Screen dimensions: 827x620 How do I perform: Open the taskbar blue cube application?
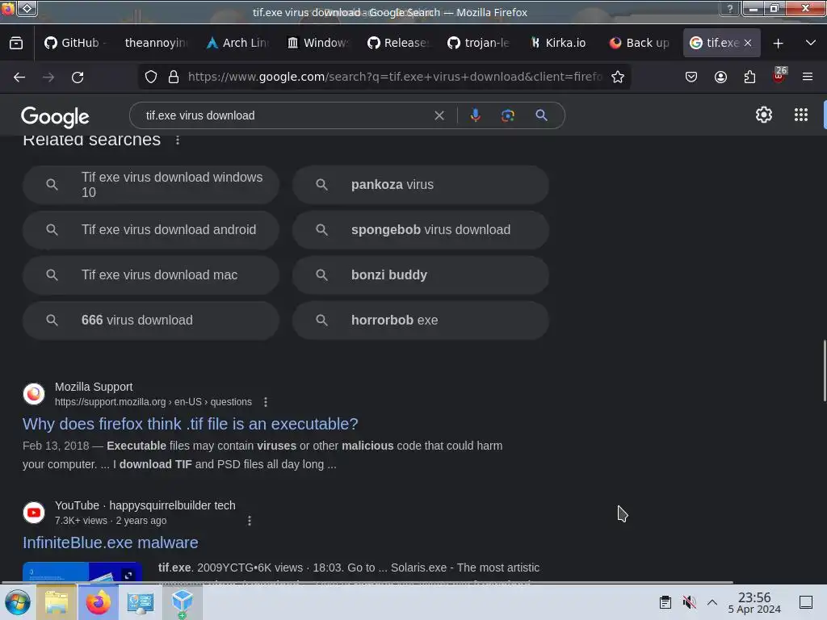point(182,602)
